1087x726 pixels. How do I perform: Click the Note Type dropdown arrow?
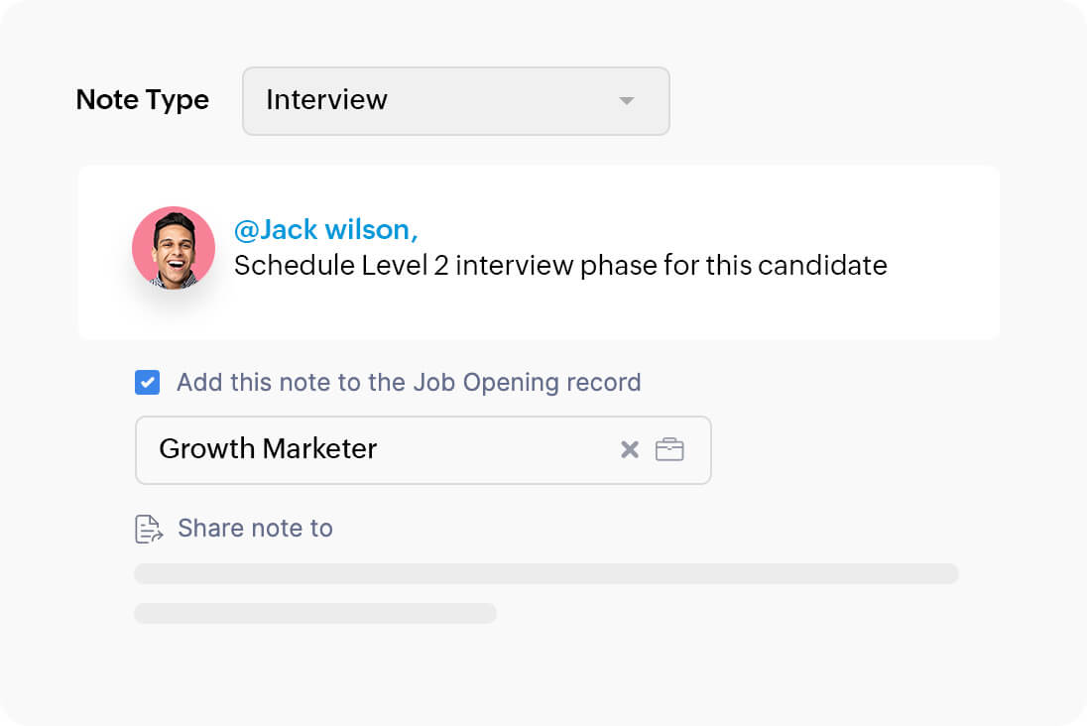point(627,101)
